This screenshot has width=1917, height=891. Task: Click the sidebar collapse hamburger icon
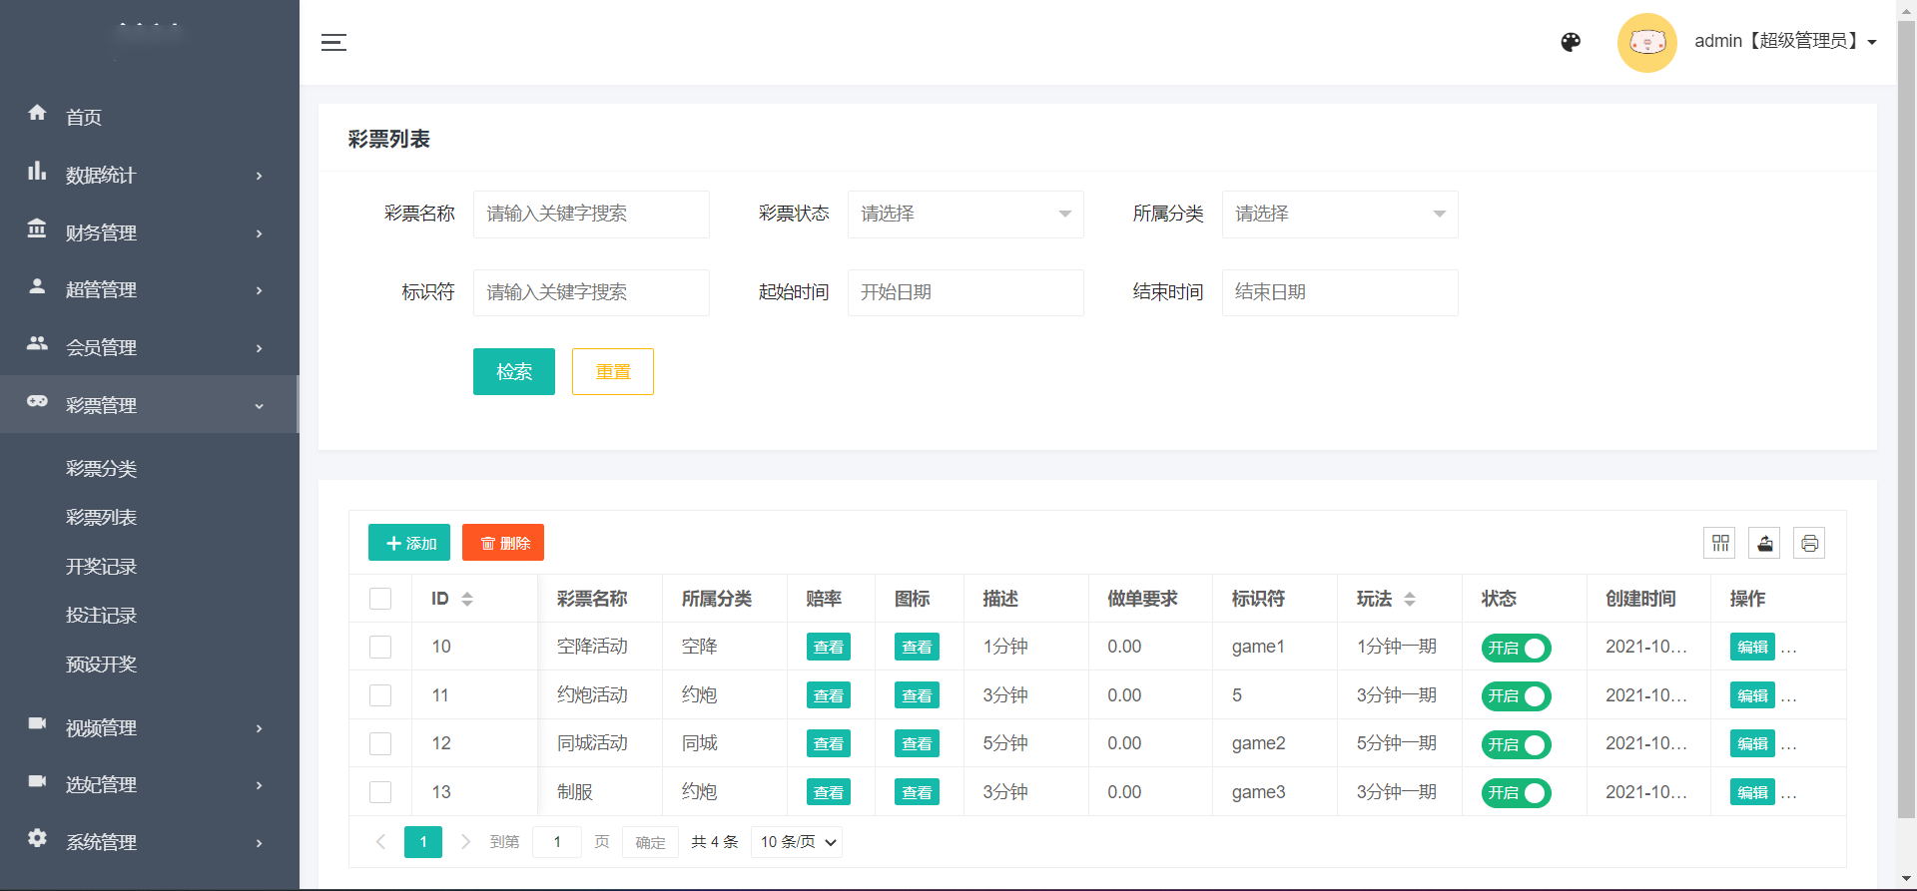pos(333,42)
